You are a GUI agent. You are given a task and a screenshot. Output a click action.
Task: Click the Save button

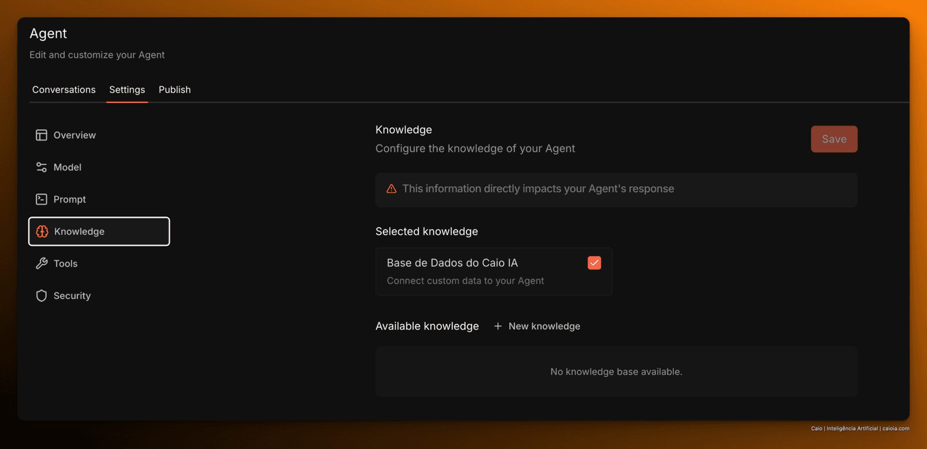point(834,139)
